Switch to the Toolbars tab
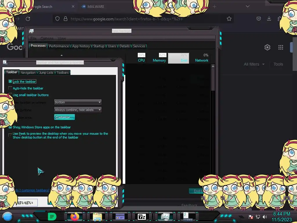 tap(63, 73)
